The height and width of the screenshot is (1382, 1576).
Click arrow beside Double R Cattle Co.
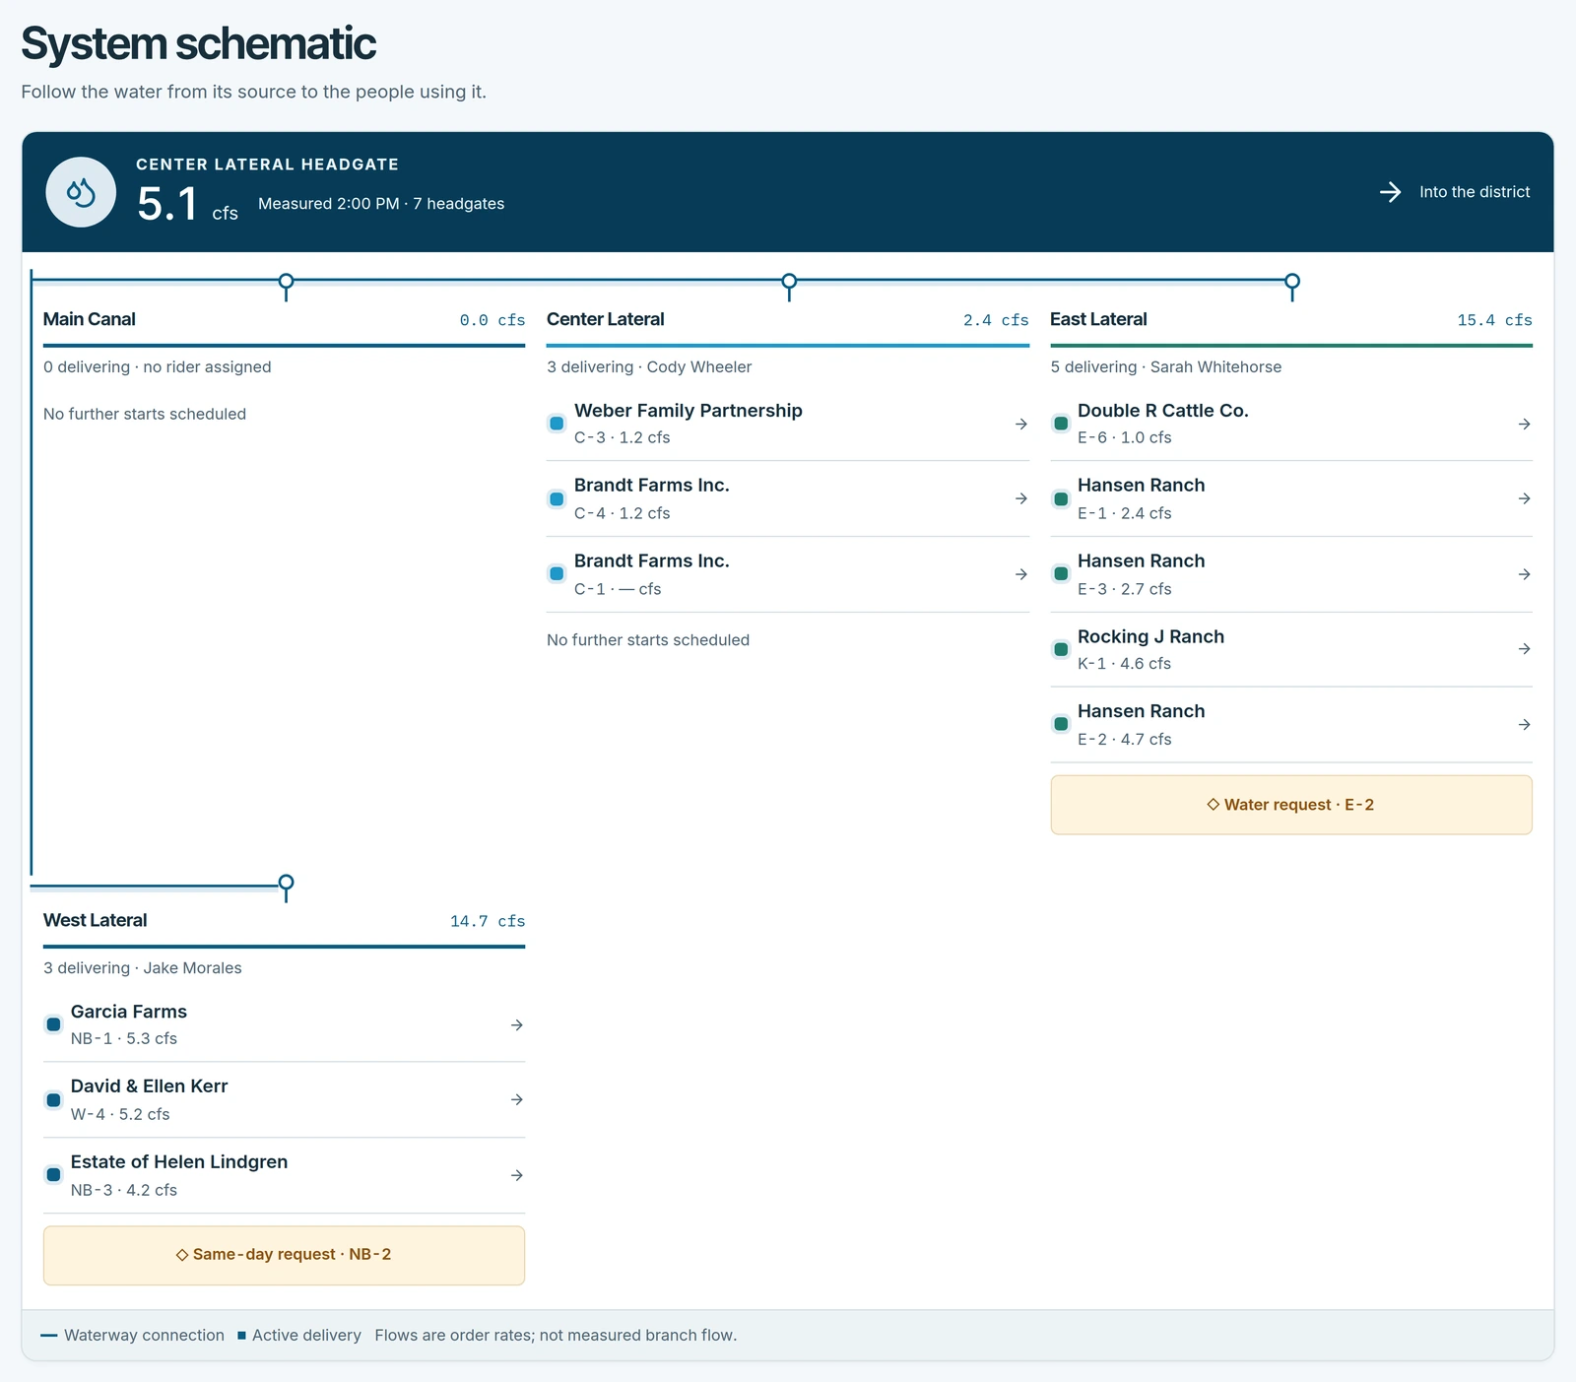pyautogui.click(x=1524, y=424)
